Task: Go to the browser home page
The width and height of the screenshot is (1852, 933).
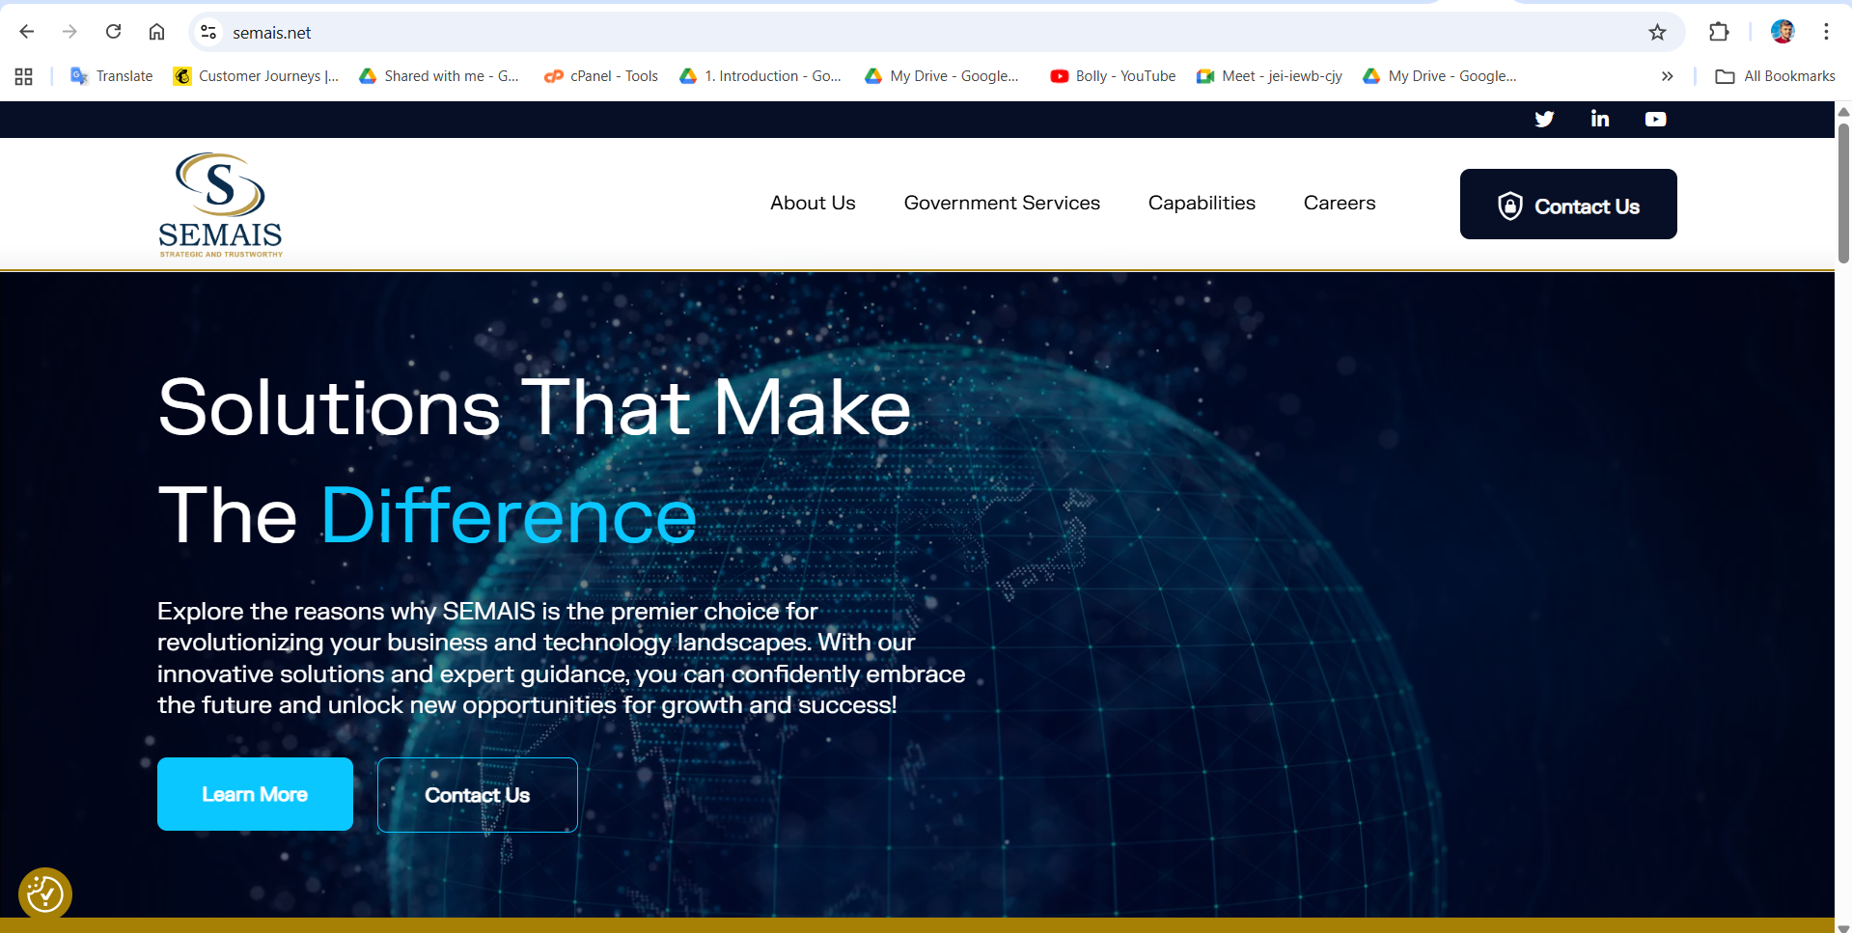Action: (156, 32)
